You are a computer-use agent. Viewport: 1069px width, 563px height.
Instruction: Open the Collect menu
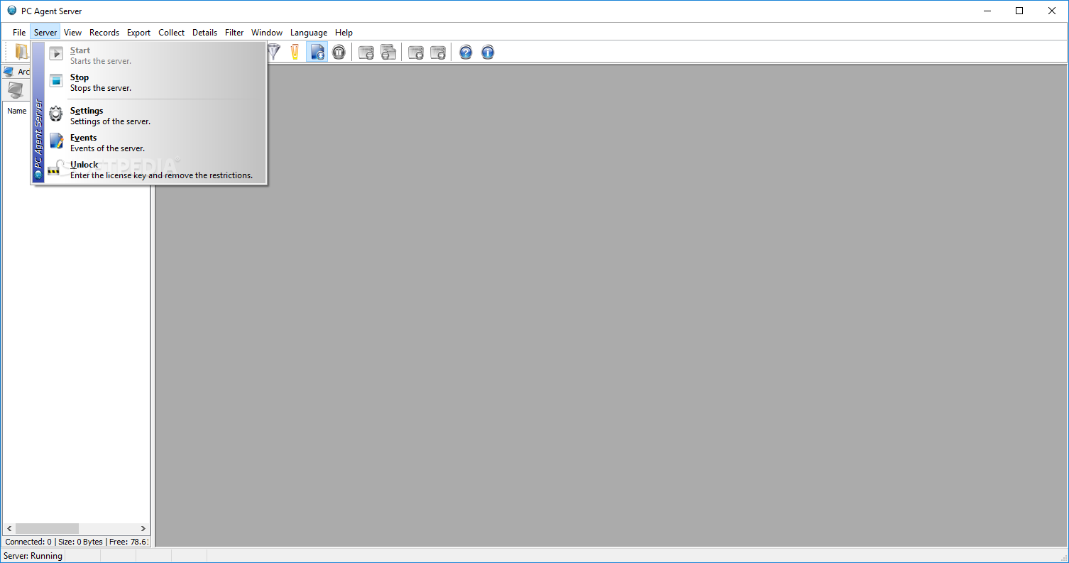coord(171,33)
